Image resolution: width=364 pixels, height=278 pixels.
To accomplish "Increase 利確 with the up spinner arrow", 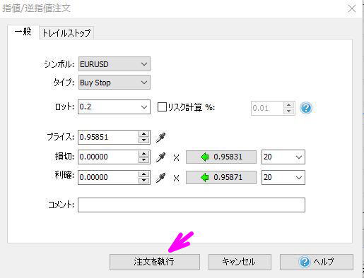I will (143, 174).
